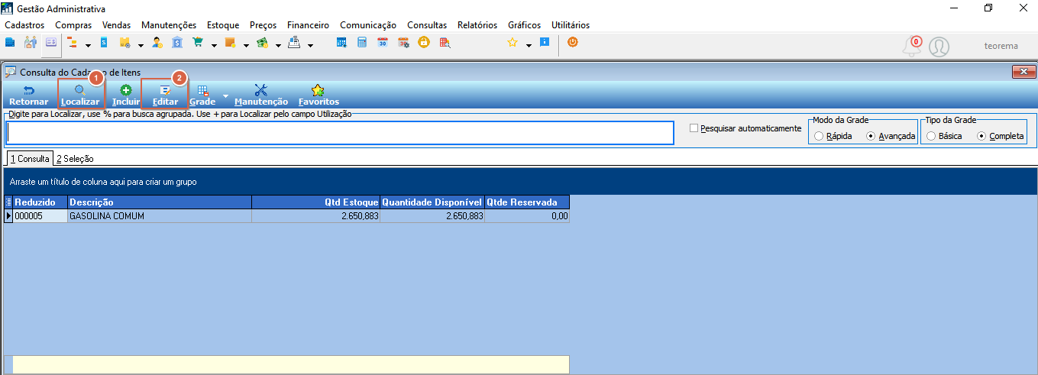
Task: Click the yellow star favorites icon
Action: click(513, 43)
